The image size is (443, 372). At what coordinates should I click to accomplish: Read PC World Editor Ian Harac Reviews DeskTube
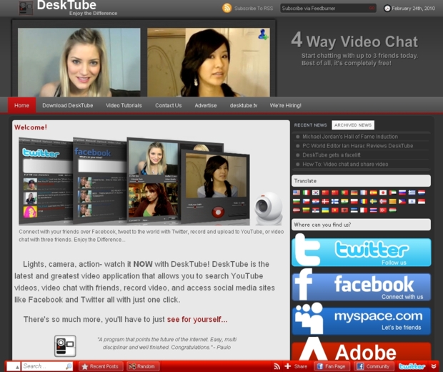tap(358, 146)
